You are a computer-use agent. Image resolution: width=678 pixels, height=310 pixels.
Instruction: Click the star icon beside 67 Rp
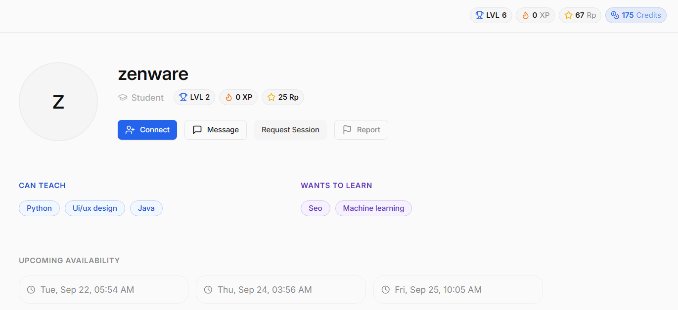[568, 15]
